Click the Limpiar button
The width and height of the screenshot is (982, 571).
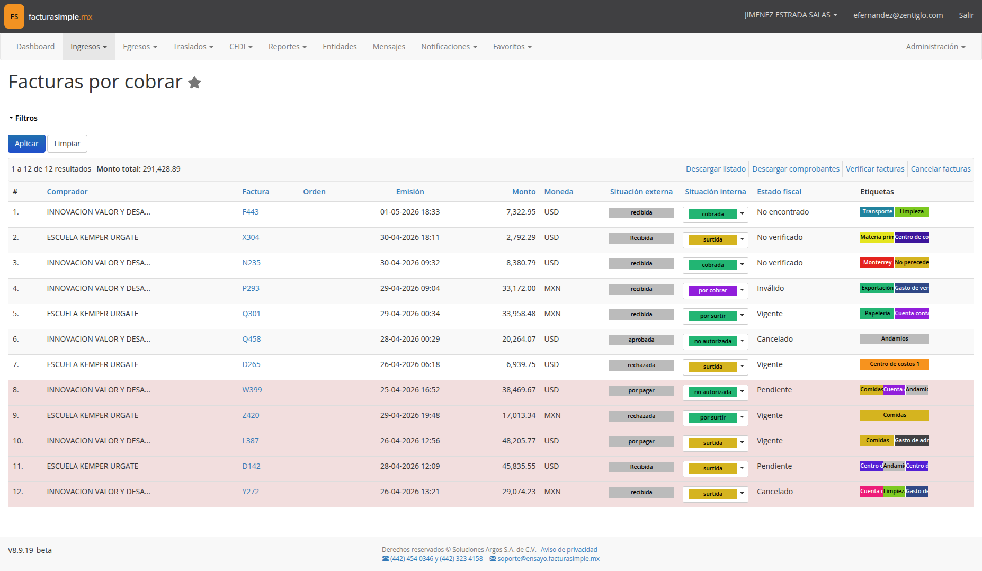(x=67, y=144)
